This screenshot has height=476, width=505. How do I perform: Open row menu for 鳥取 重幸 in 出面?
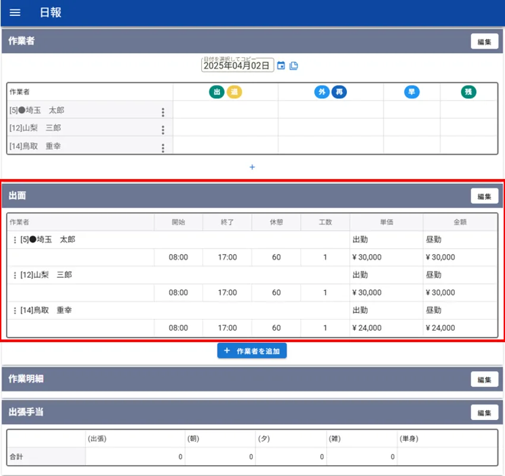click(14, 311)
